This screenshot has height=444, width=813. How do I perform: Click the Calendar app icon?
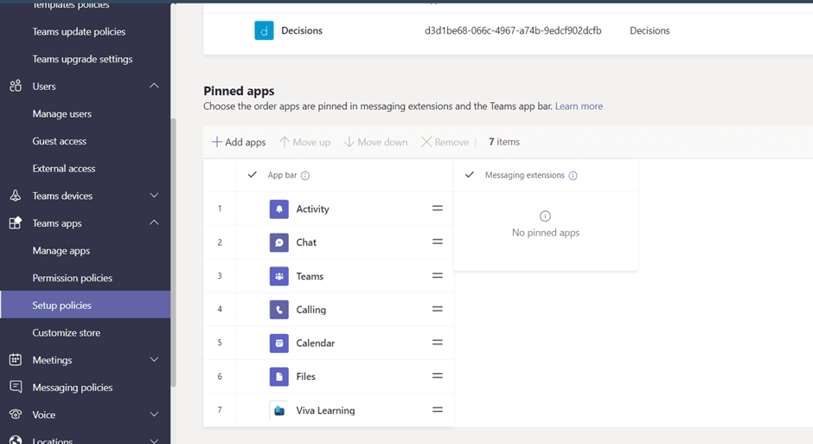[x=279, y=343]
